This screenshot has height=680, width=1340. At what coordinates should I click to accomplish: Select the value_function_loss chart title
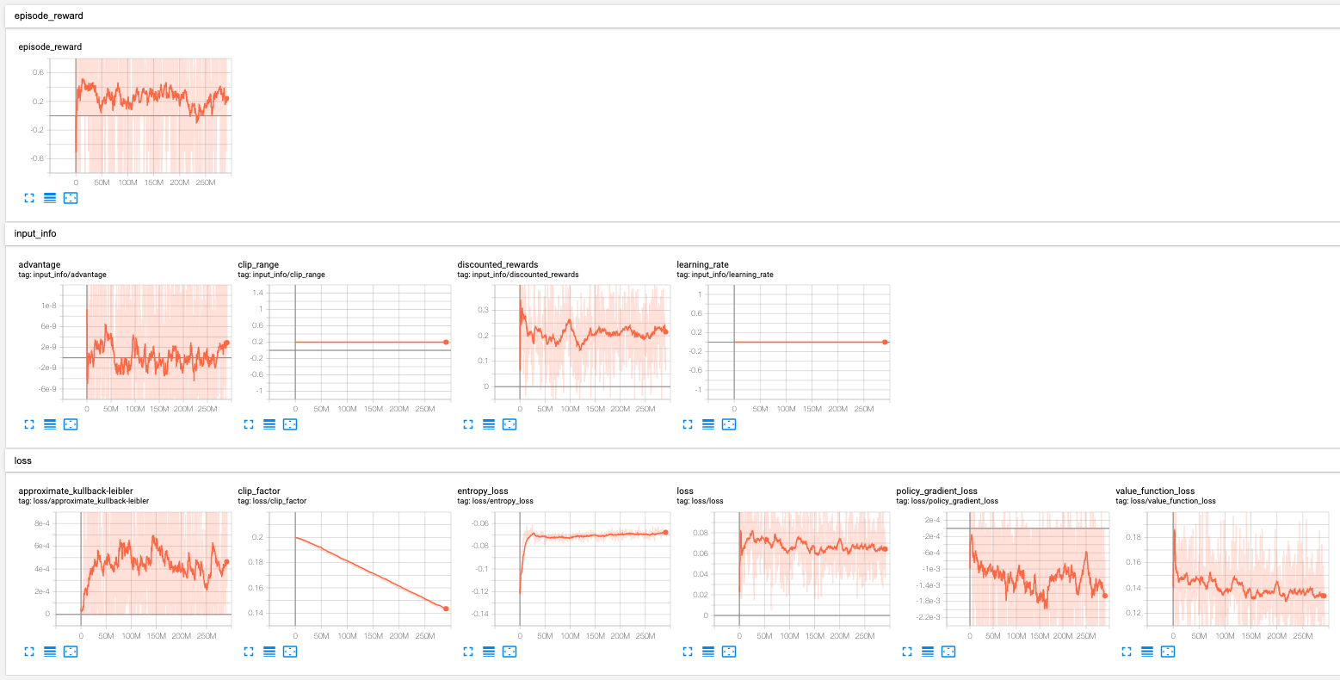[x=1154, y=491]
